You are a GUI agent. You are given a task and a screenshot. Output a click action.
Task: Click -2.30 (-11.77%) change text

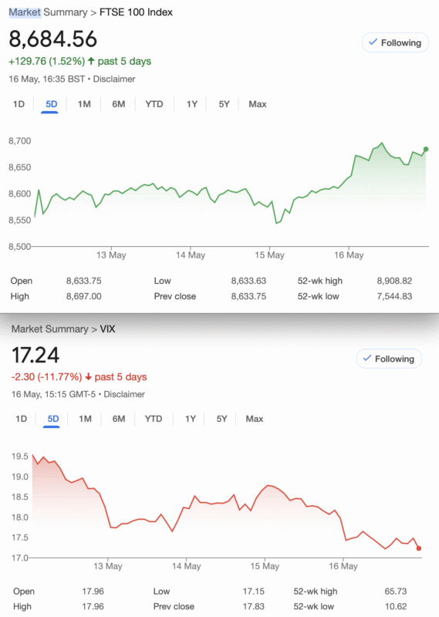(46, 377)
